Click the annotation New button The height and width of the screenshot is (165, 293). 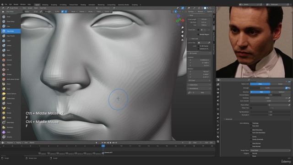(202, 93)
